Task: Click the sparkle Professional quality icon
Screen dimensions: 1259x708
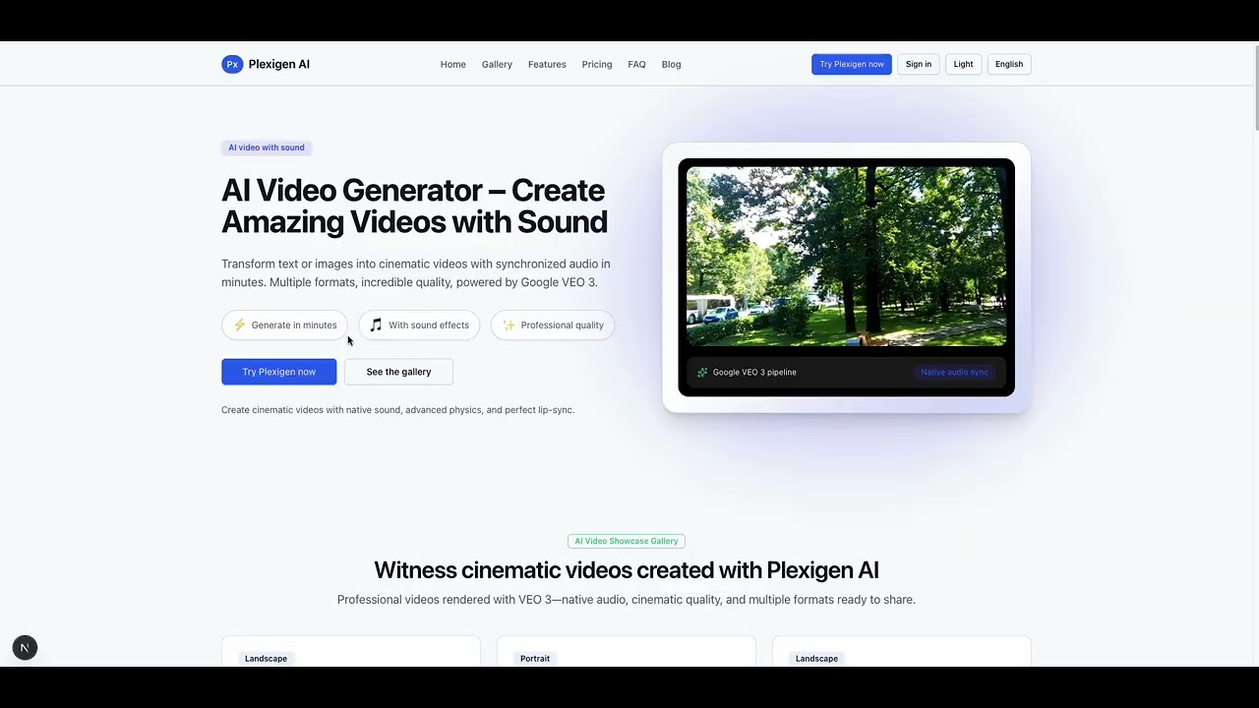Action: [509, 325]
